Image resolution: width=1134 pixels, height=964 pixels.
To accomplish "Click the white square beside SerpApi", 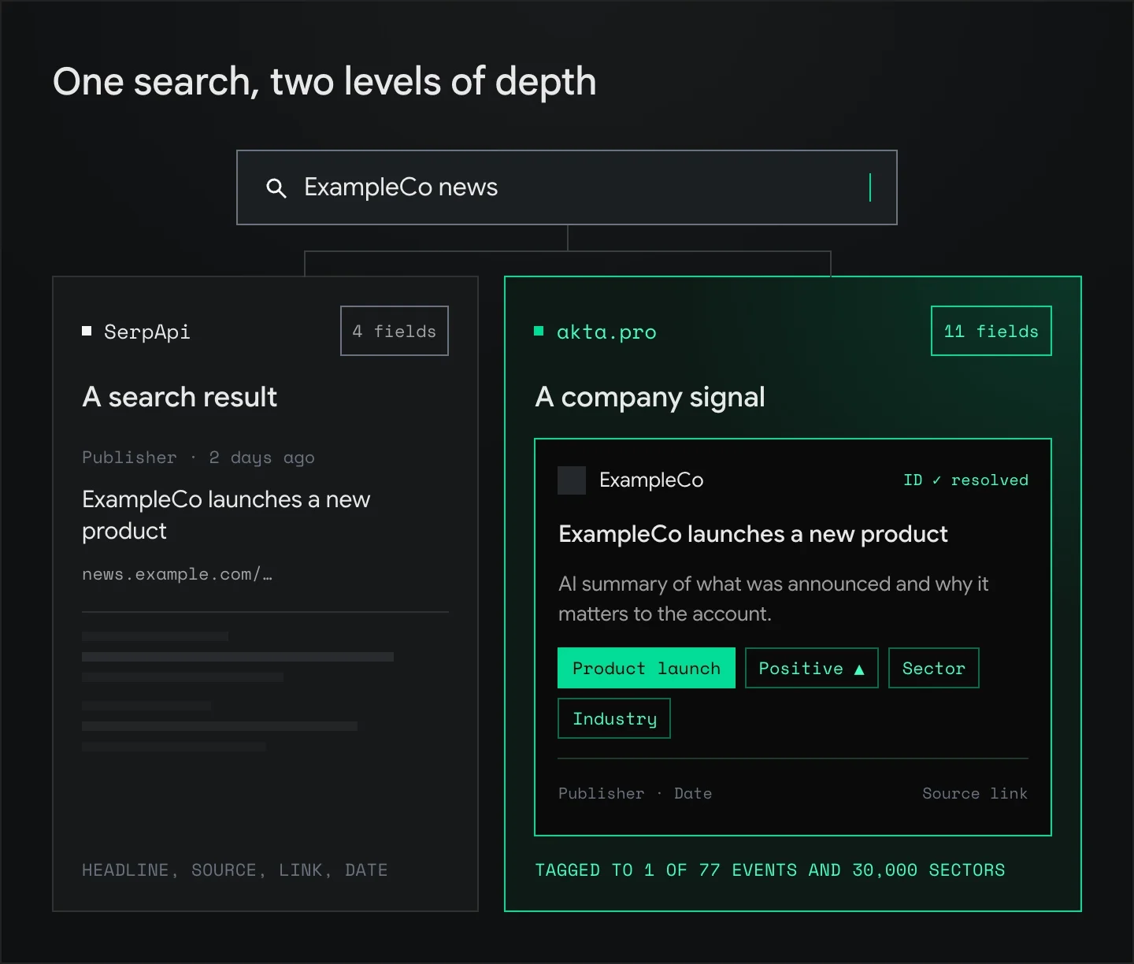I will 87,331.
